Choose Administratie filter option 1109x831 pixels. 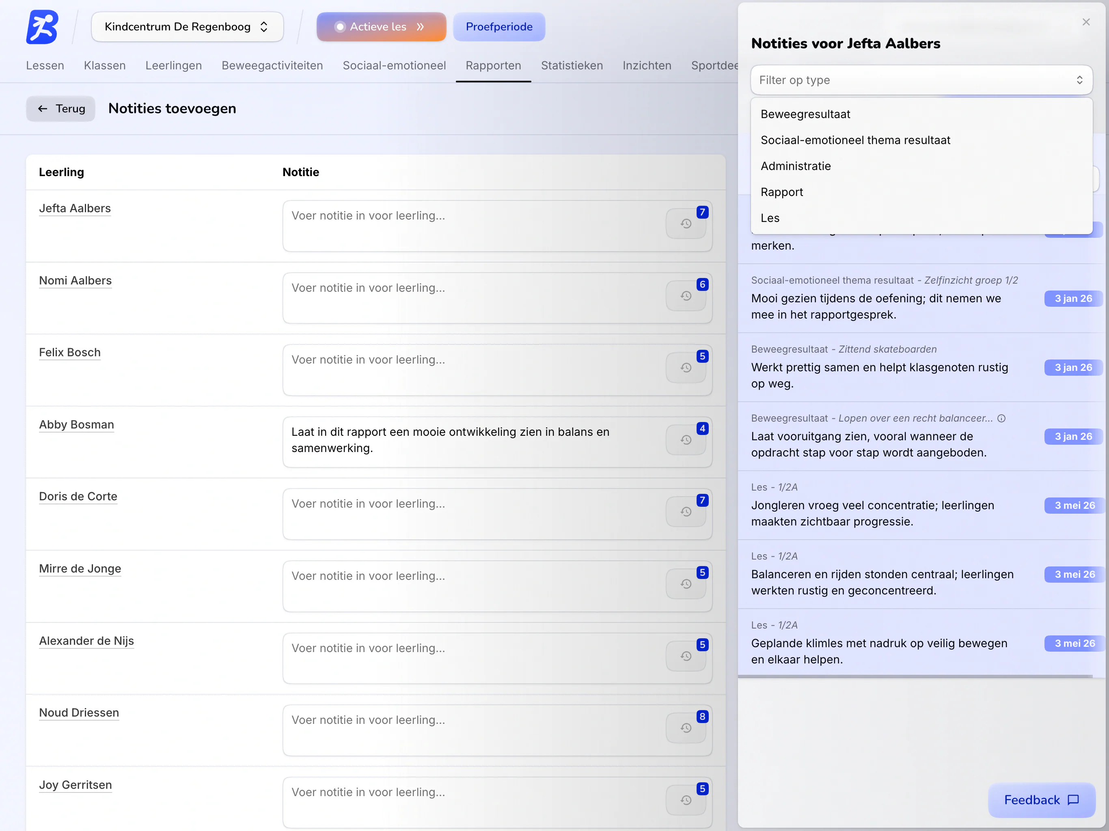click(x=921, y=166)
